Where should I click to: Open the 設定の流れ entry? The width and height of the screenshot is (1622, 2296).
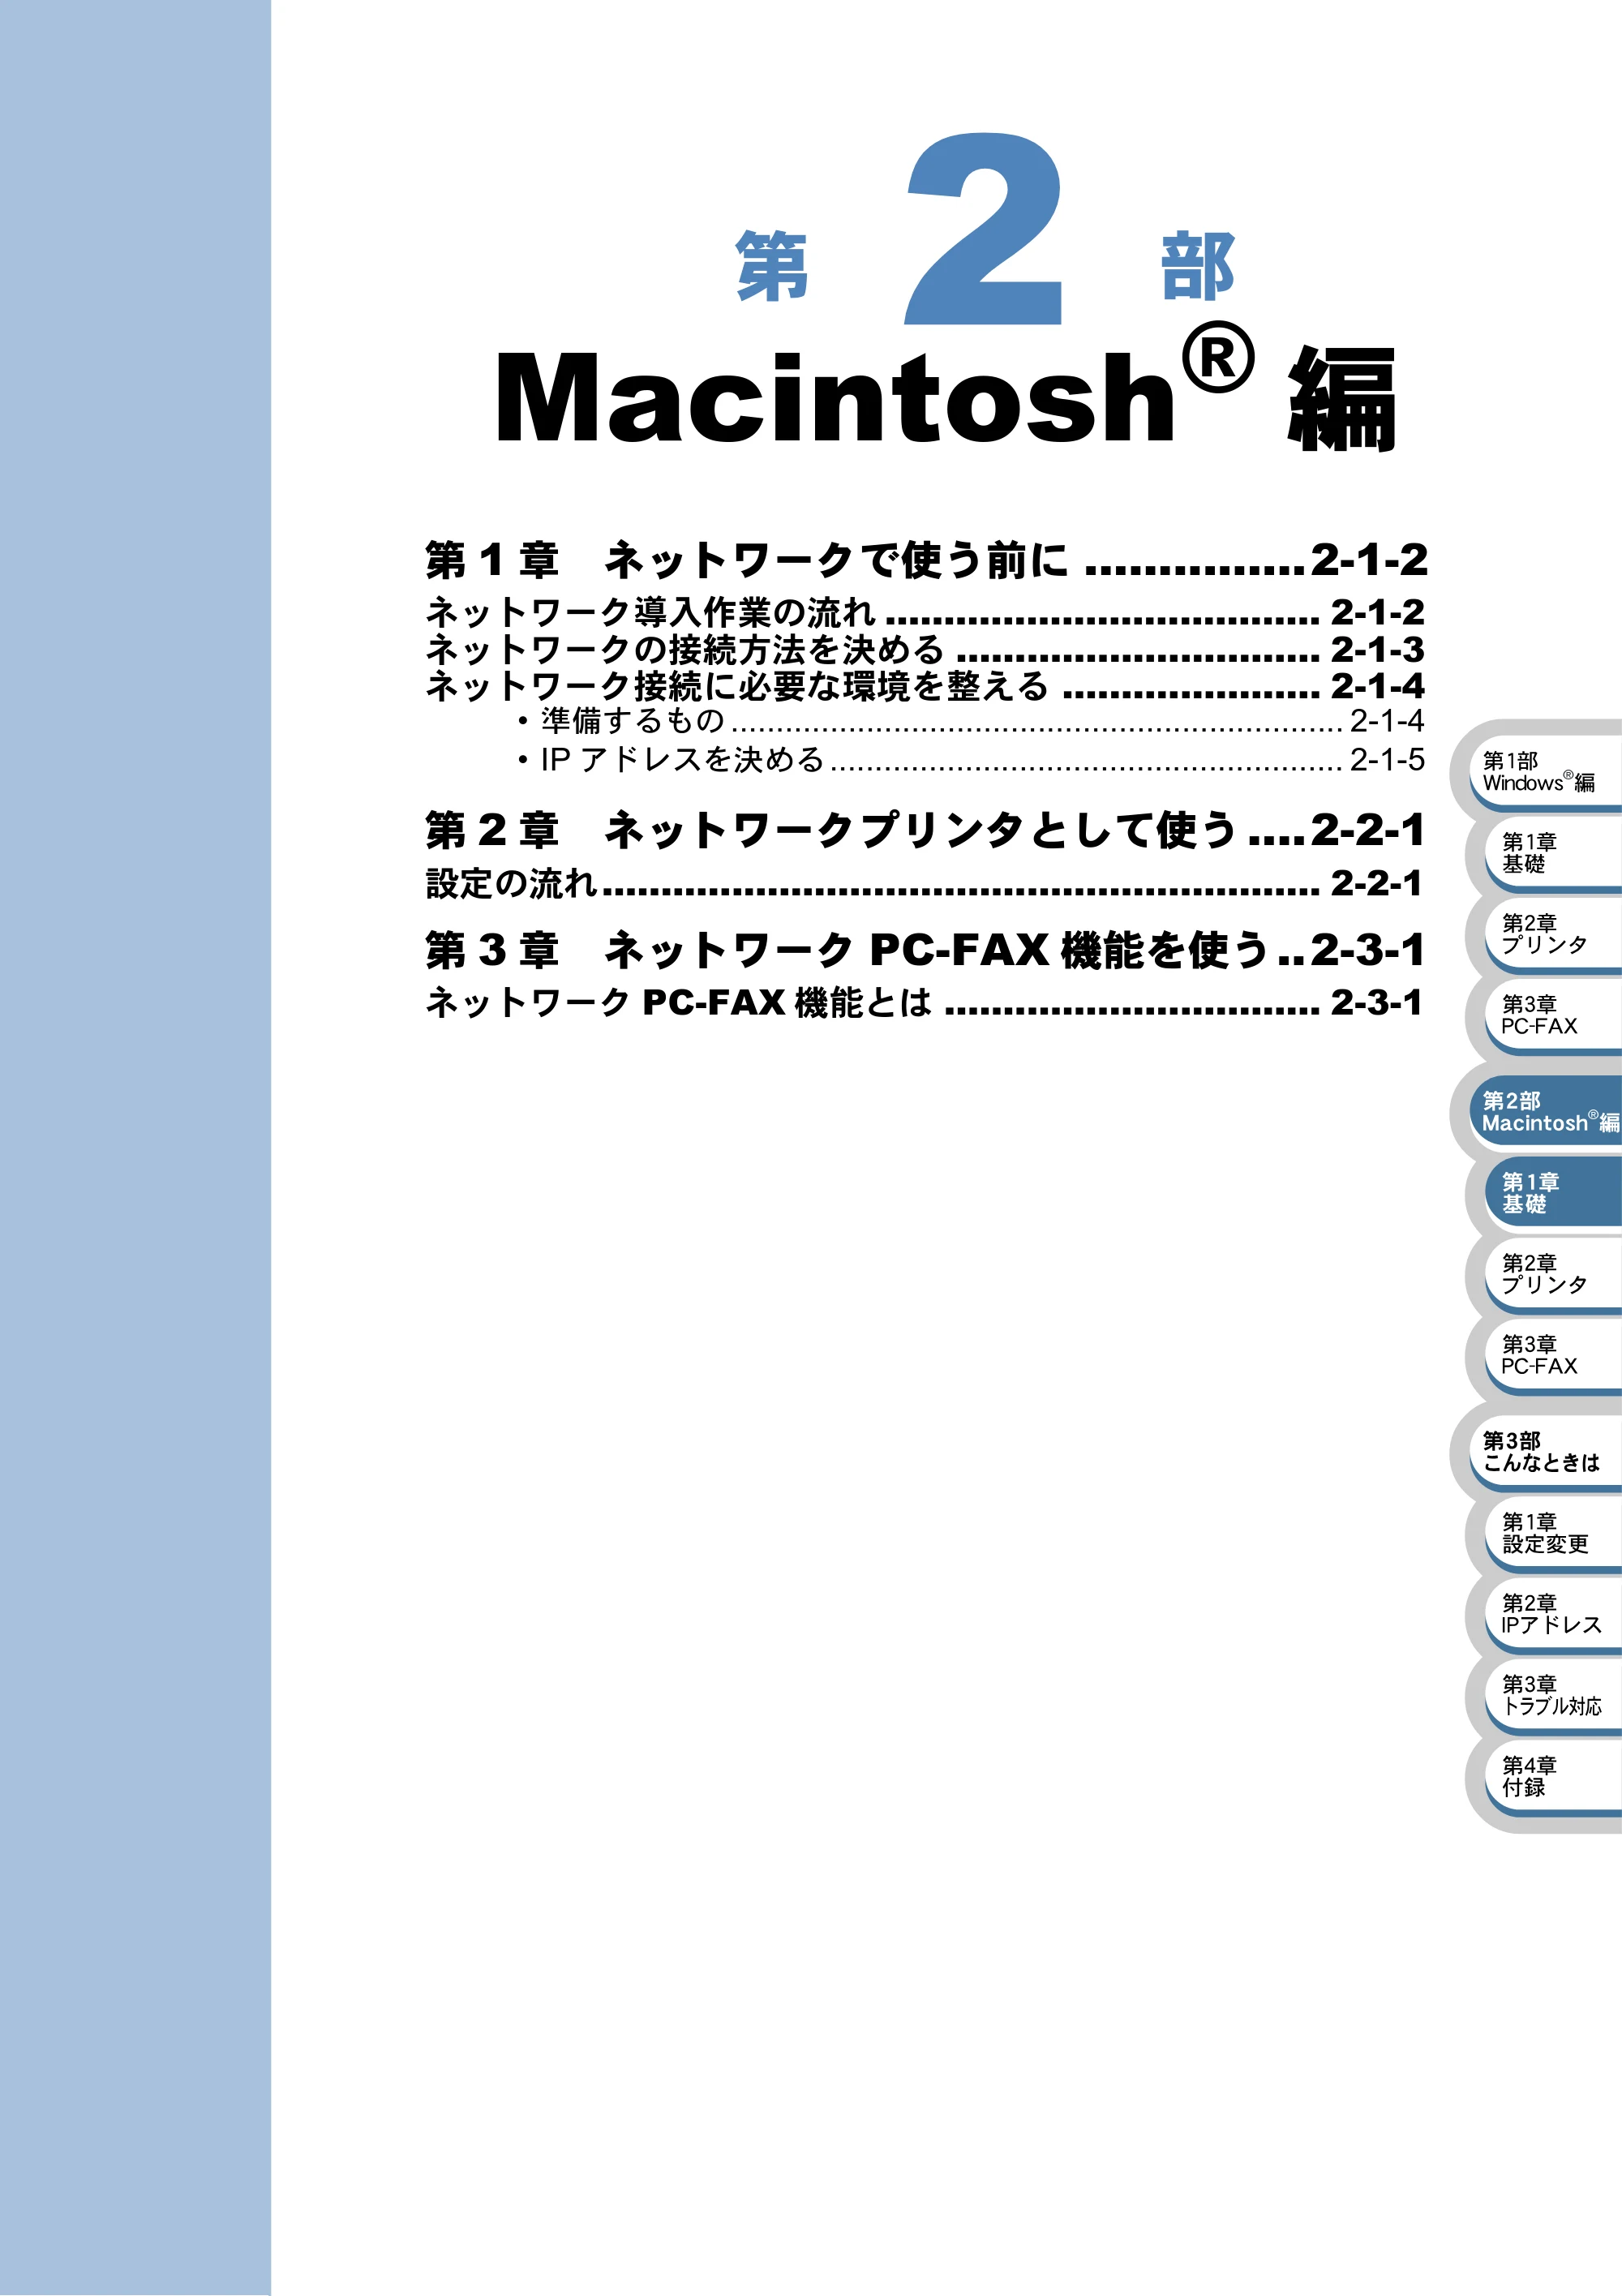[x=924, y=883]
